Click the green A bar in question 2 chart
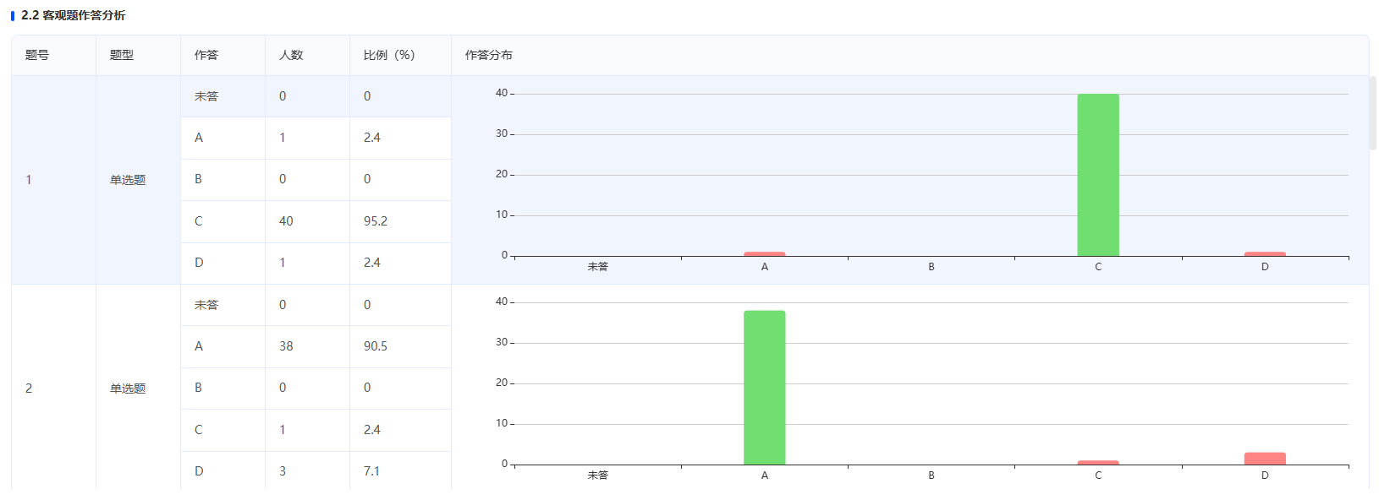The height and width of the screenshot is (500, 1379). (765, 388)
